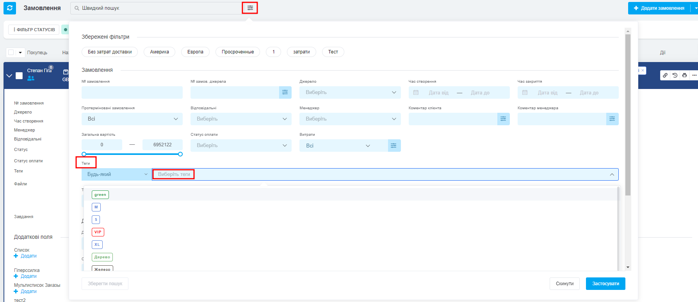
Task: Click the Застосувати button
Action: click(x=605, y=284)
